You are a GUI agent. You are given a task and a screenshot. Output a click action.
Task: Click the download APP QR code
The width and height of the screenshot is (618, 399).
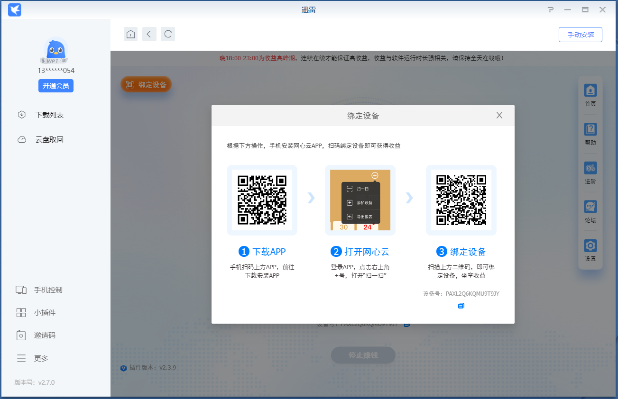(x=262, y=200)
